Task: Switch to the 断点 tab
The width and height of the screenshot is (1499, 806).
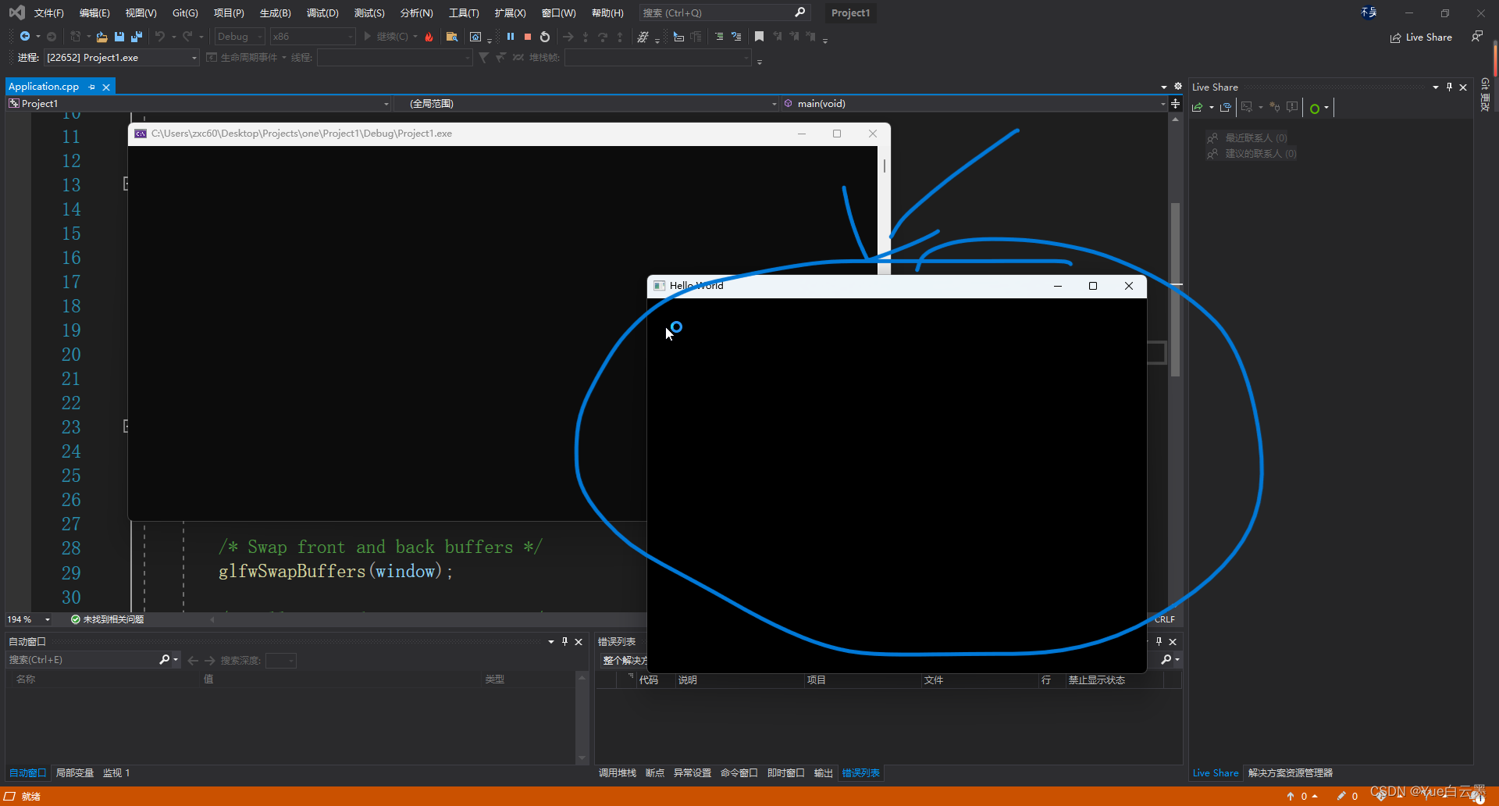Action: point(655,773)
